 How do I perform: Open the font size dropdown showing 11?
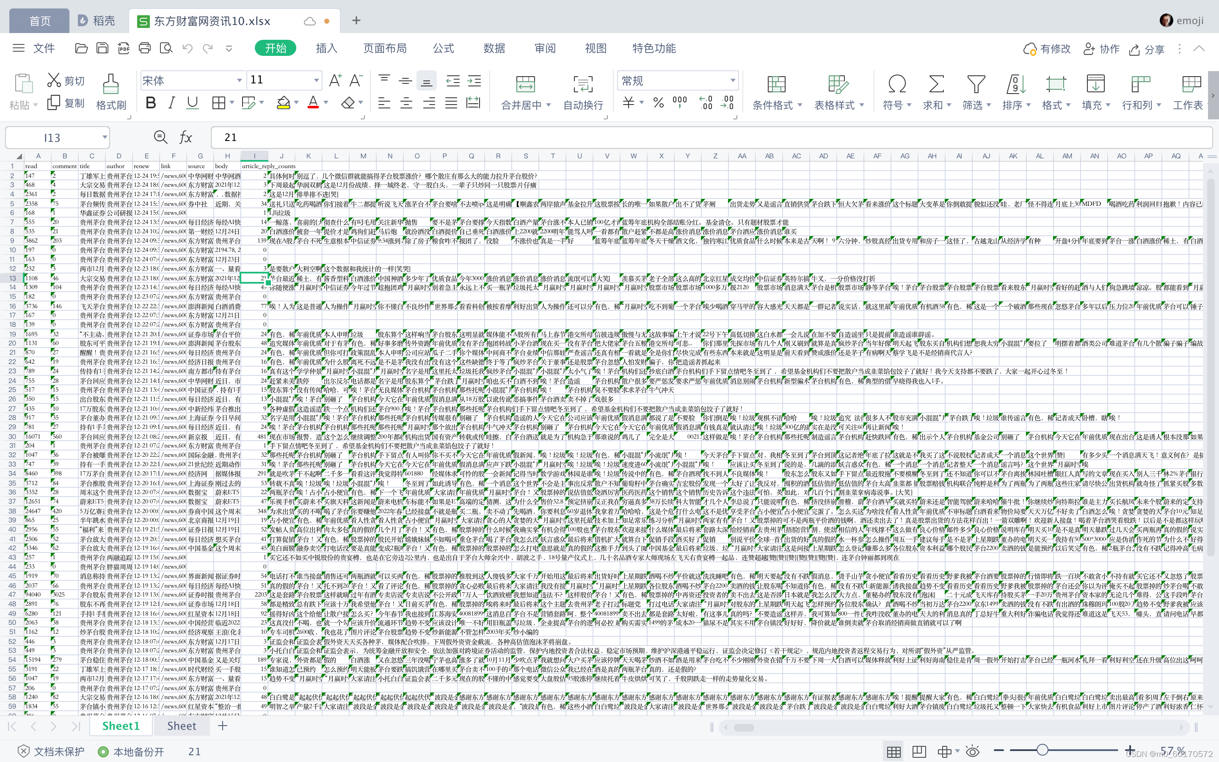coord(316,80)
